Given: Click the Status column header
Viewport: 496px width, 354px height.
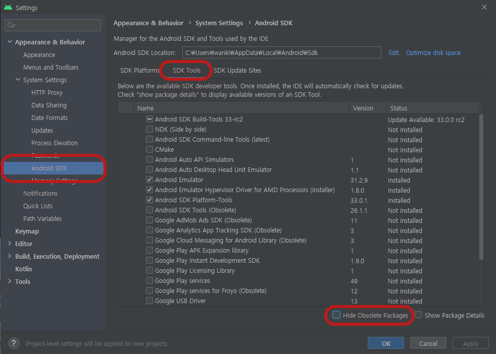Looking at the screenshot, I should [x=433, y=108].
